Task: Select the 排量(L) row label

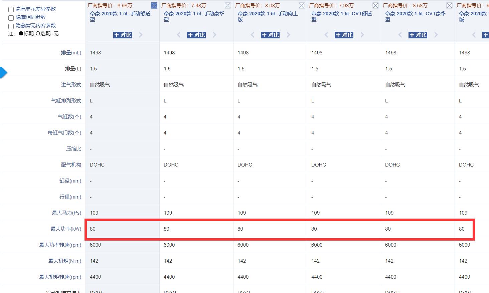Action: pos(73,69)
